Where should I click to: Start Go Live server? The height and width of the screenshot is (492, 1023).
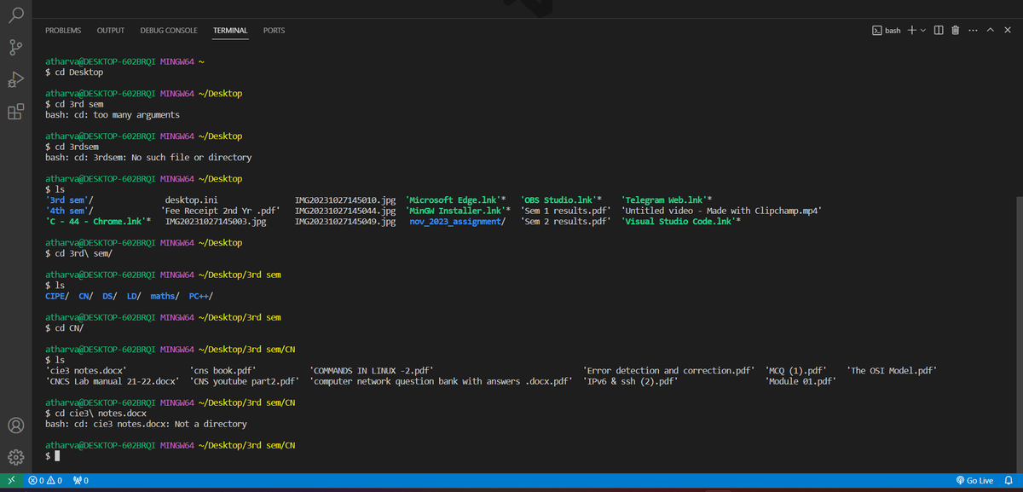(x=974, y=480)
